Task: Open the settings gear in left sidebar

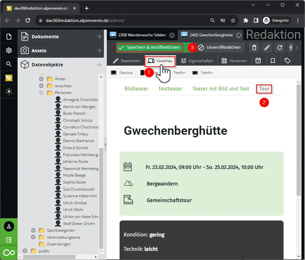Action: (x=9, y=50)
